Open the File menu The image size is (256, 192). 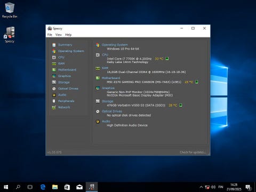tap(50, 35)
